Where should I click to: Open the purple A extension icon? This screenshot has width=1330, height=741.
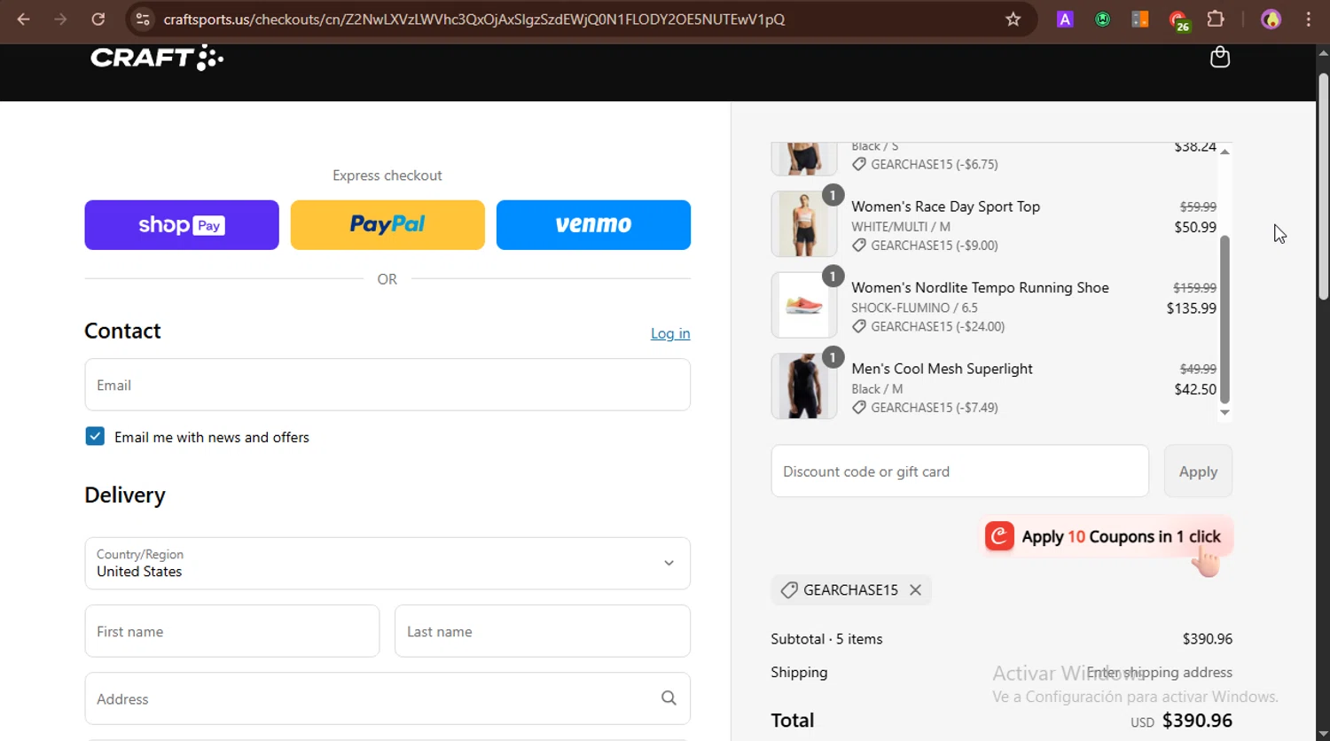coord(1065,19)
